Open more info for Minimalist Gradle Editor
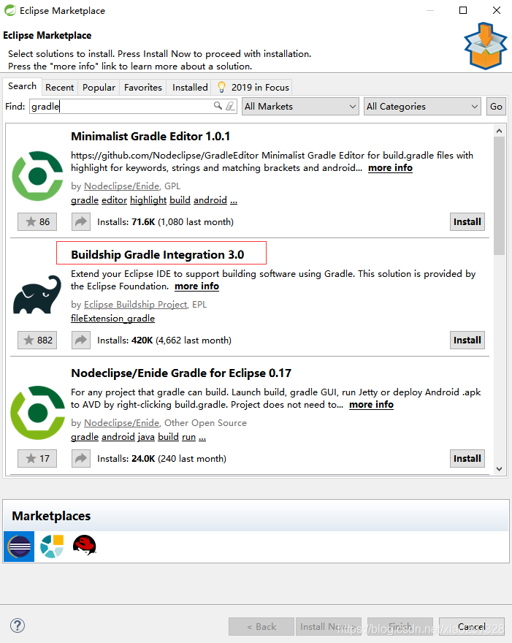This screenshot has width=512, height=643. tap(390, 168)
